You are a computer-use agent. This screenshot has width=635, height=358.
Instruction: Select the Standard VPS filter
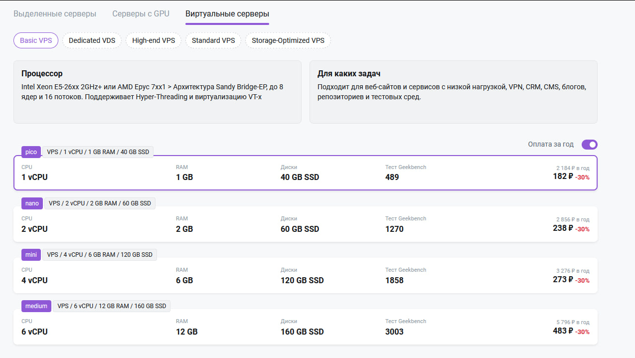pyautogui.click(x=213, y=40)
